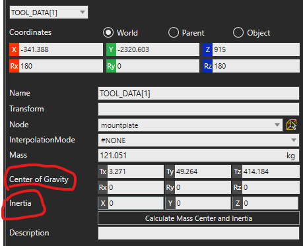Screen dimensions: 303x246
Task: Click Center of Gravity Tz field 414.184
Action: 271,171
